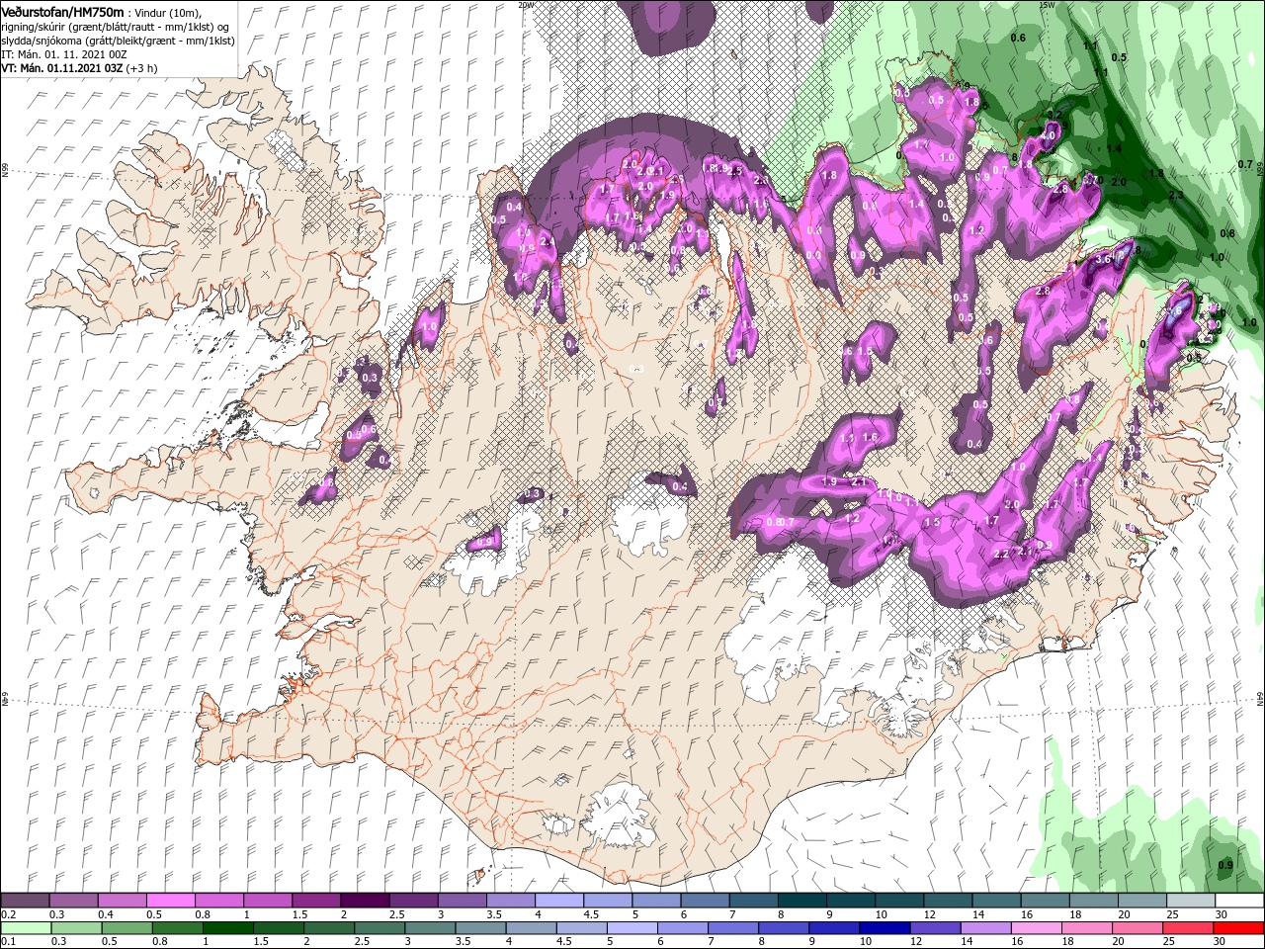1265x949 pixels.
Task: Click the '2.4' snowfall value on the north peninsula
Action: (x=548, y=241)
